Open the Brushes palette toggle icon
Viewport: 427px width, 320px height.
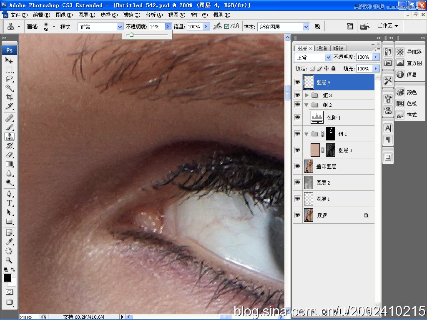[350, 26]
